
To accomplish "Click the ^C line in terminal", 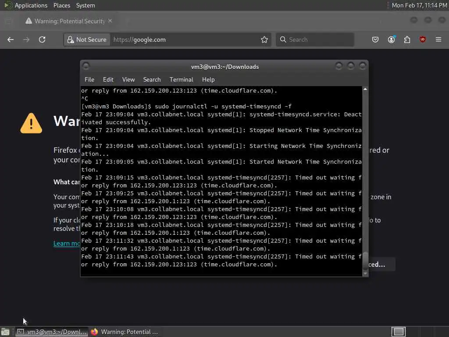I will [85, 99].
